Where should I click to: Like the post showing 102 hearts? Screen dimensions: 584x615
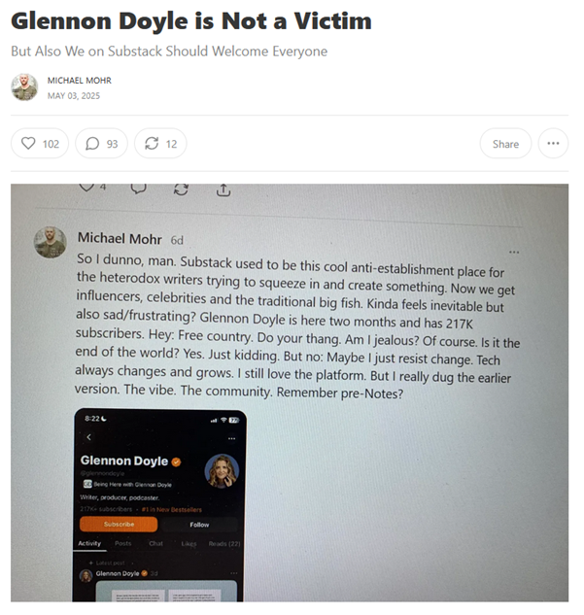40,144
